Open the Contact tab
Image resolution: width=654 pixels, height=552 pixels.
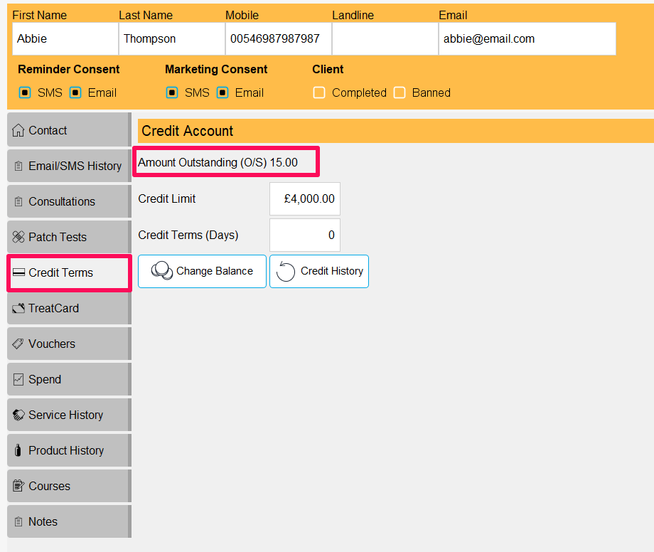point(69,129)
